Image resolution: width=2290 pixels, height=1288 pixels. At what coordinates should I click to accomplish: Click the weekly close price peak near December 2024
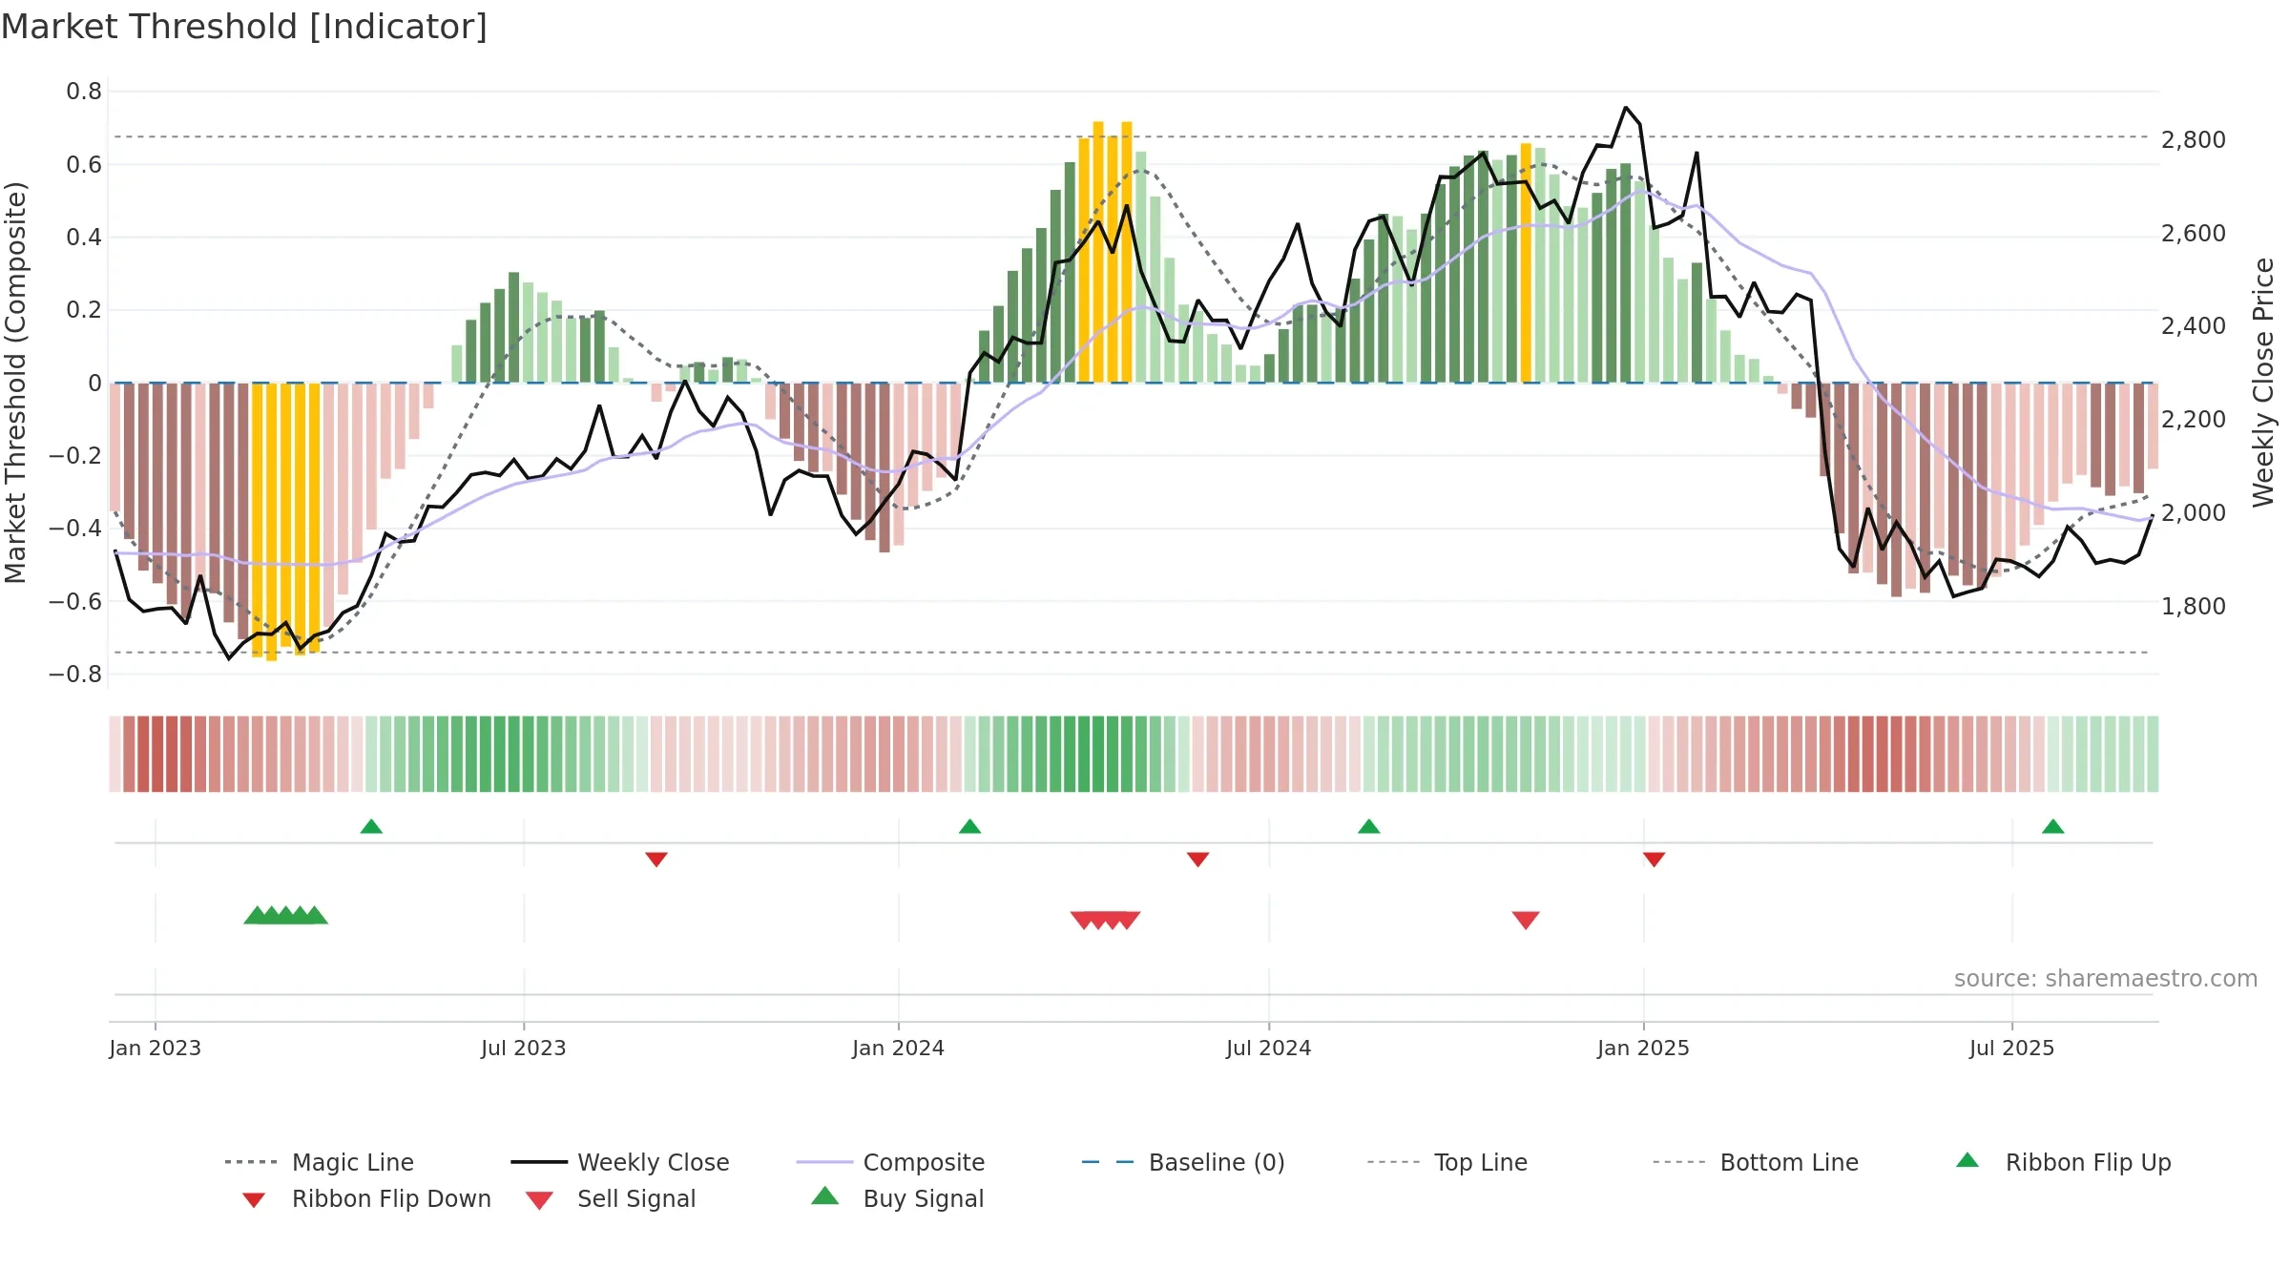pyautogui.click(x=1626, y=108)
